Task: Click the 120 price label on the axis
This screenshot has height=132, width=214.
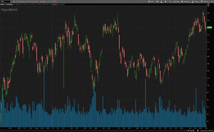Action: pyautogui.click(x=208, y=13)
